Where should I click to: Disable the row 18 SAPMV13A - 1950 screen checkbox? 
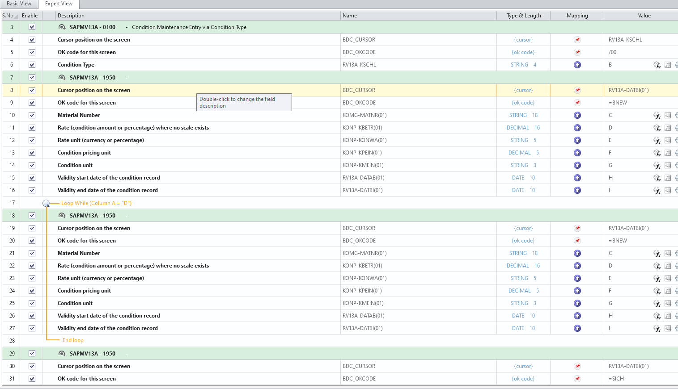[x=32, y=215]
